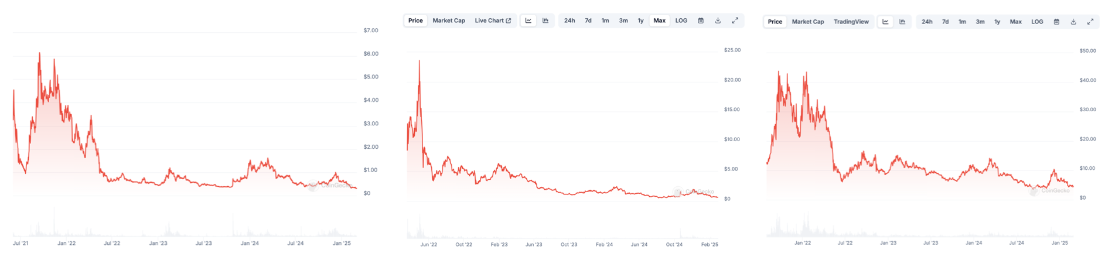The width and height of the screenshot is (1105, 260).
Task: Choose Max range in the TradingView toolbar
Action: tap(1015, 22)
